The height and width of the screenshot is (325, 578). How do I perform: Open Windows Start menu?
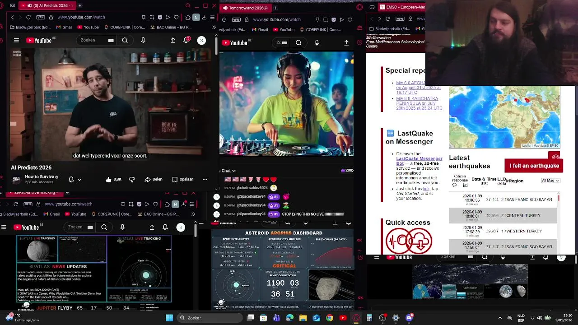[x=169, y=318]
